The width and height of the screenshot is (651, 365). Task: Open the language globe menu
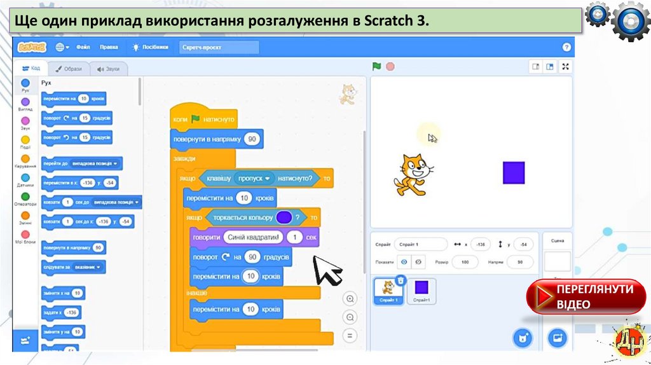62,47
